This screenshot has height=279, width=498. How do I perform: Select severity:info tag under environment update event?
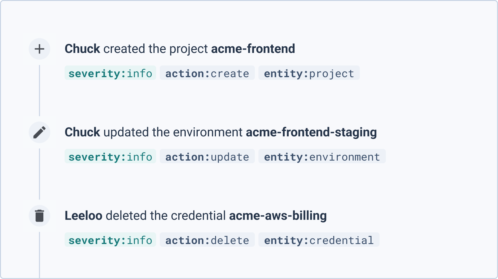coord(110,156)
